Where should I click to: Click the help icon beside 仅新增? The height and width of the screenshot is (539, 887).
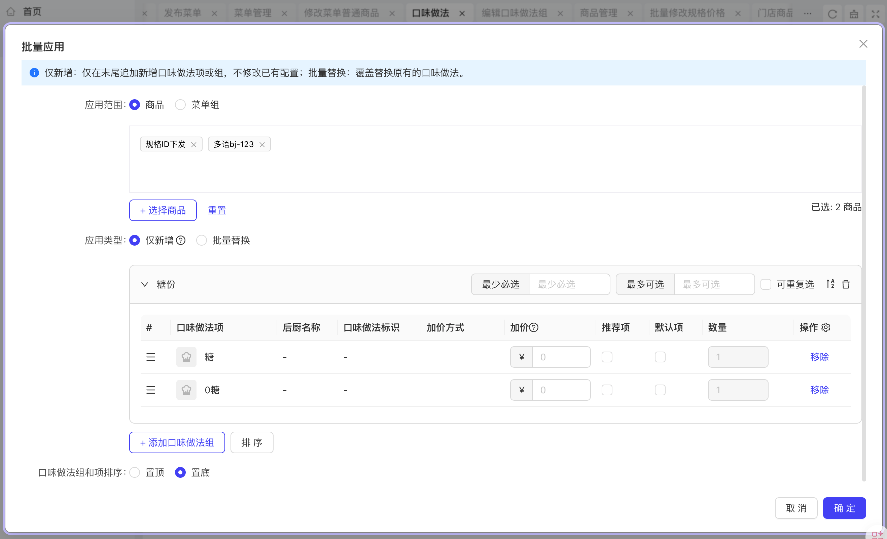click(x=181, y=240)
